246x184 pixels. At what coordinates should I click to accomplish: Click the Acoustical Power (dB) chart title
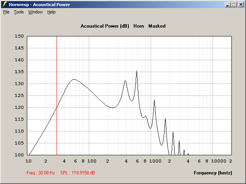(105, 26)
